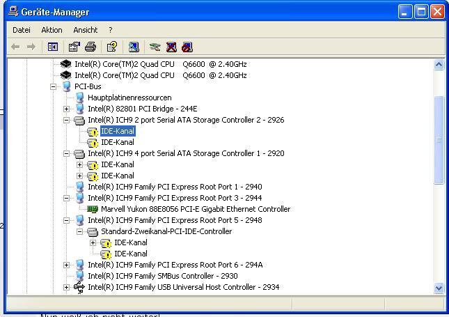The image size is (449, 317).
Task: Select Hauptplatinenressourcen in the tree
Action: (129, 98)
